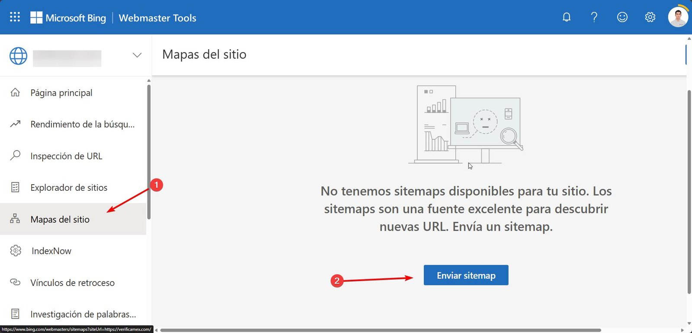Click the Enviar sitemap button
Viewport: 692px width, 333px height.
[466, 275]
